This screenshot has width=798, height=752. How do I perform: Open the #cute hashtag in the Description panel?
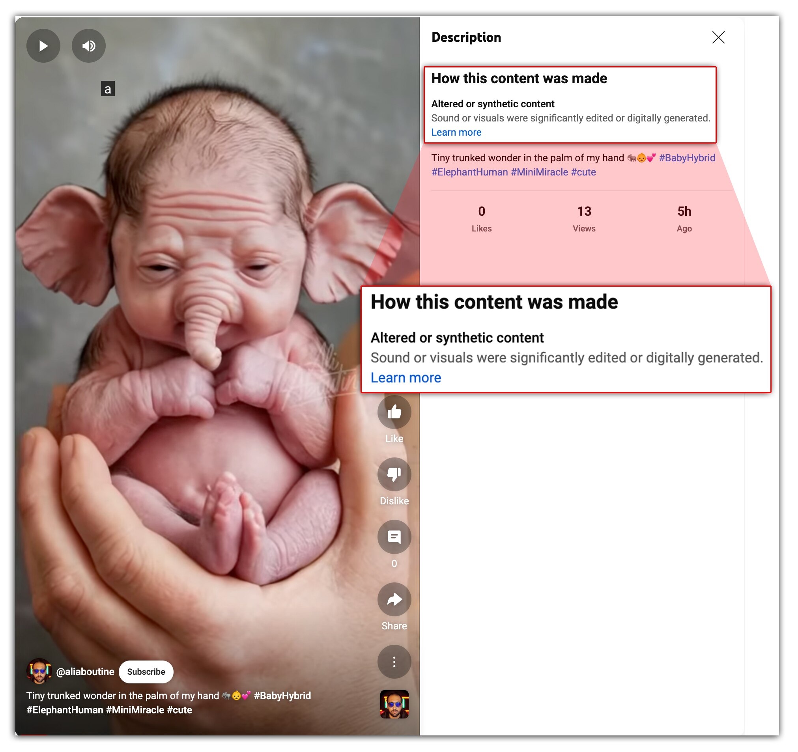point(583,172)
